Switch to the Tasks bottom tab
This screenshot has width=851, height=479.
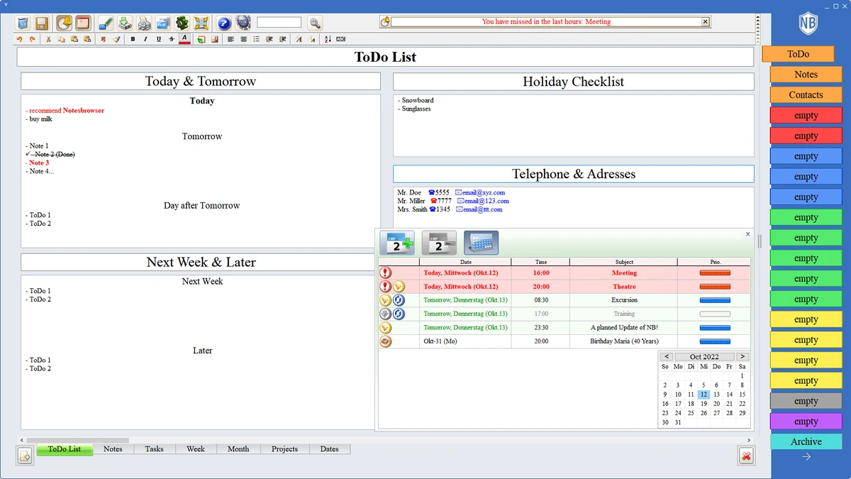click(154, 449)
